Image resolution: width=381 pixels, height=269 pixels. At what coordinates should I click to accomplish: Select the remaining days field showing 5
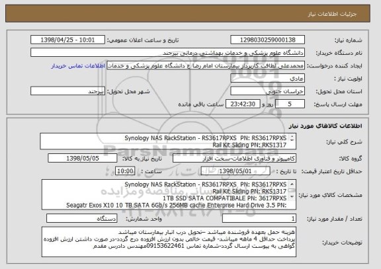[x=290, y=104]
